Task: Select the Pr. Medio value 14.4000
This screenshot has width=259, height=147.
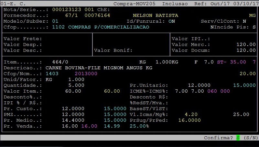Action: pos(73,120)
